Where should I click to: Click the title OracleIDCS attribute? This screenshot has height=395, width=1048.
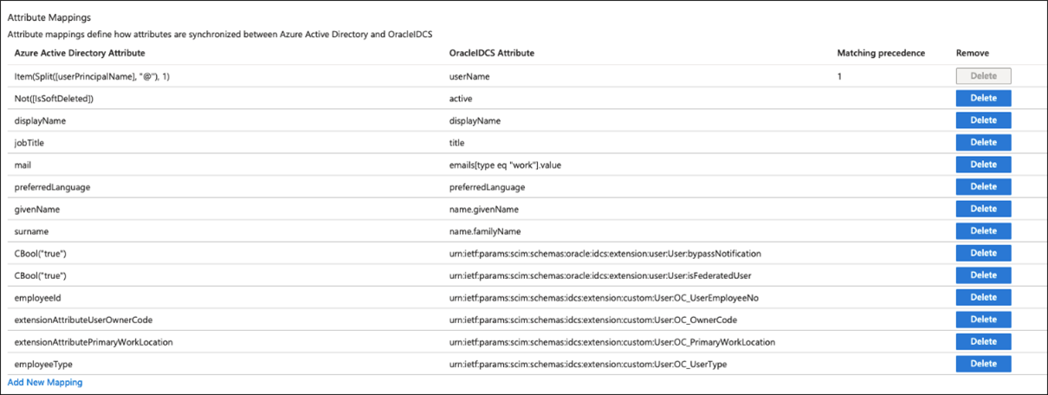pyautogui.click(x=457, y=143)
